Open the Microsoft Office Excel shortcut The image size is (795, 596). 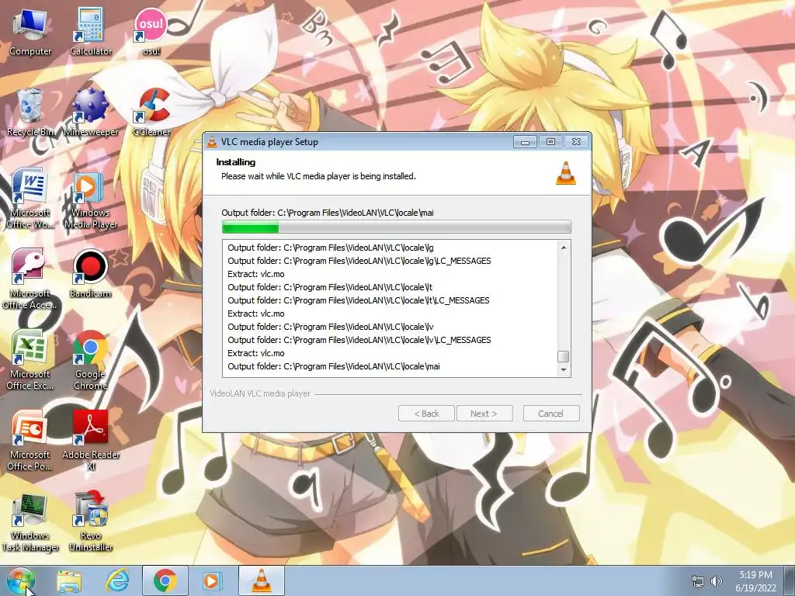click(30, 360)
